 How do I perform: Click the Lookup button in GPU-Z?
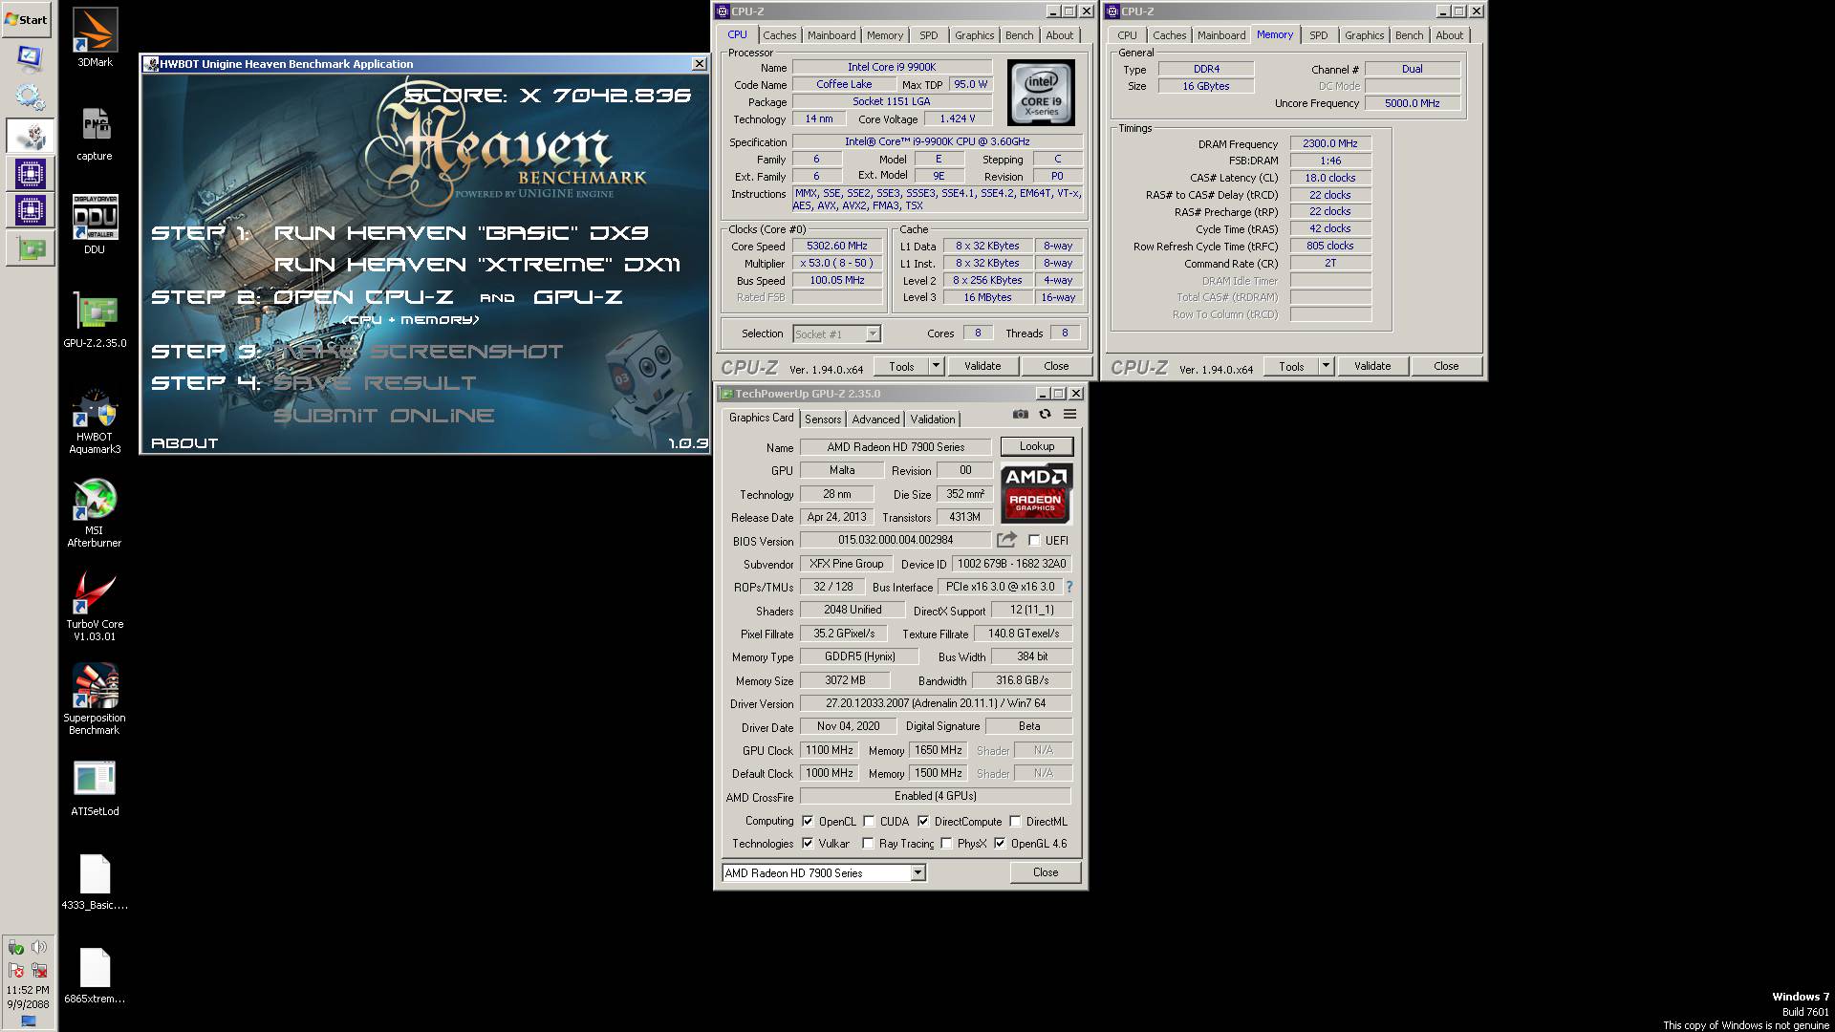click(x=1037, y=446)
